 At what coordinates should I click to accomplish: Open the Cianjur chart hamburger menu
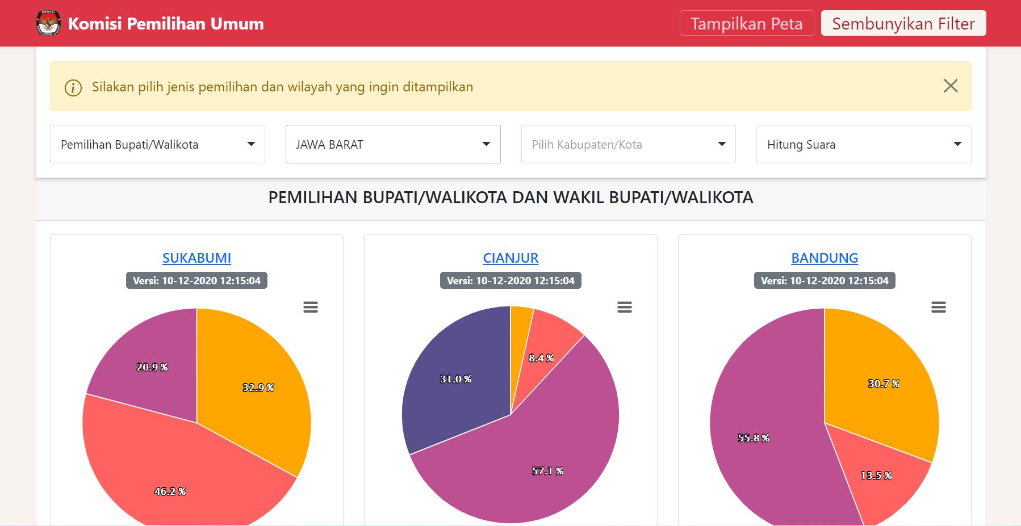(x=625, y=306)
